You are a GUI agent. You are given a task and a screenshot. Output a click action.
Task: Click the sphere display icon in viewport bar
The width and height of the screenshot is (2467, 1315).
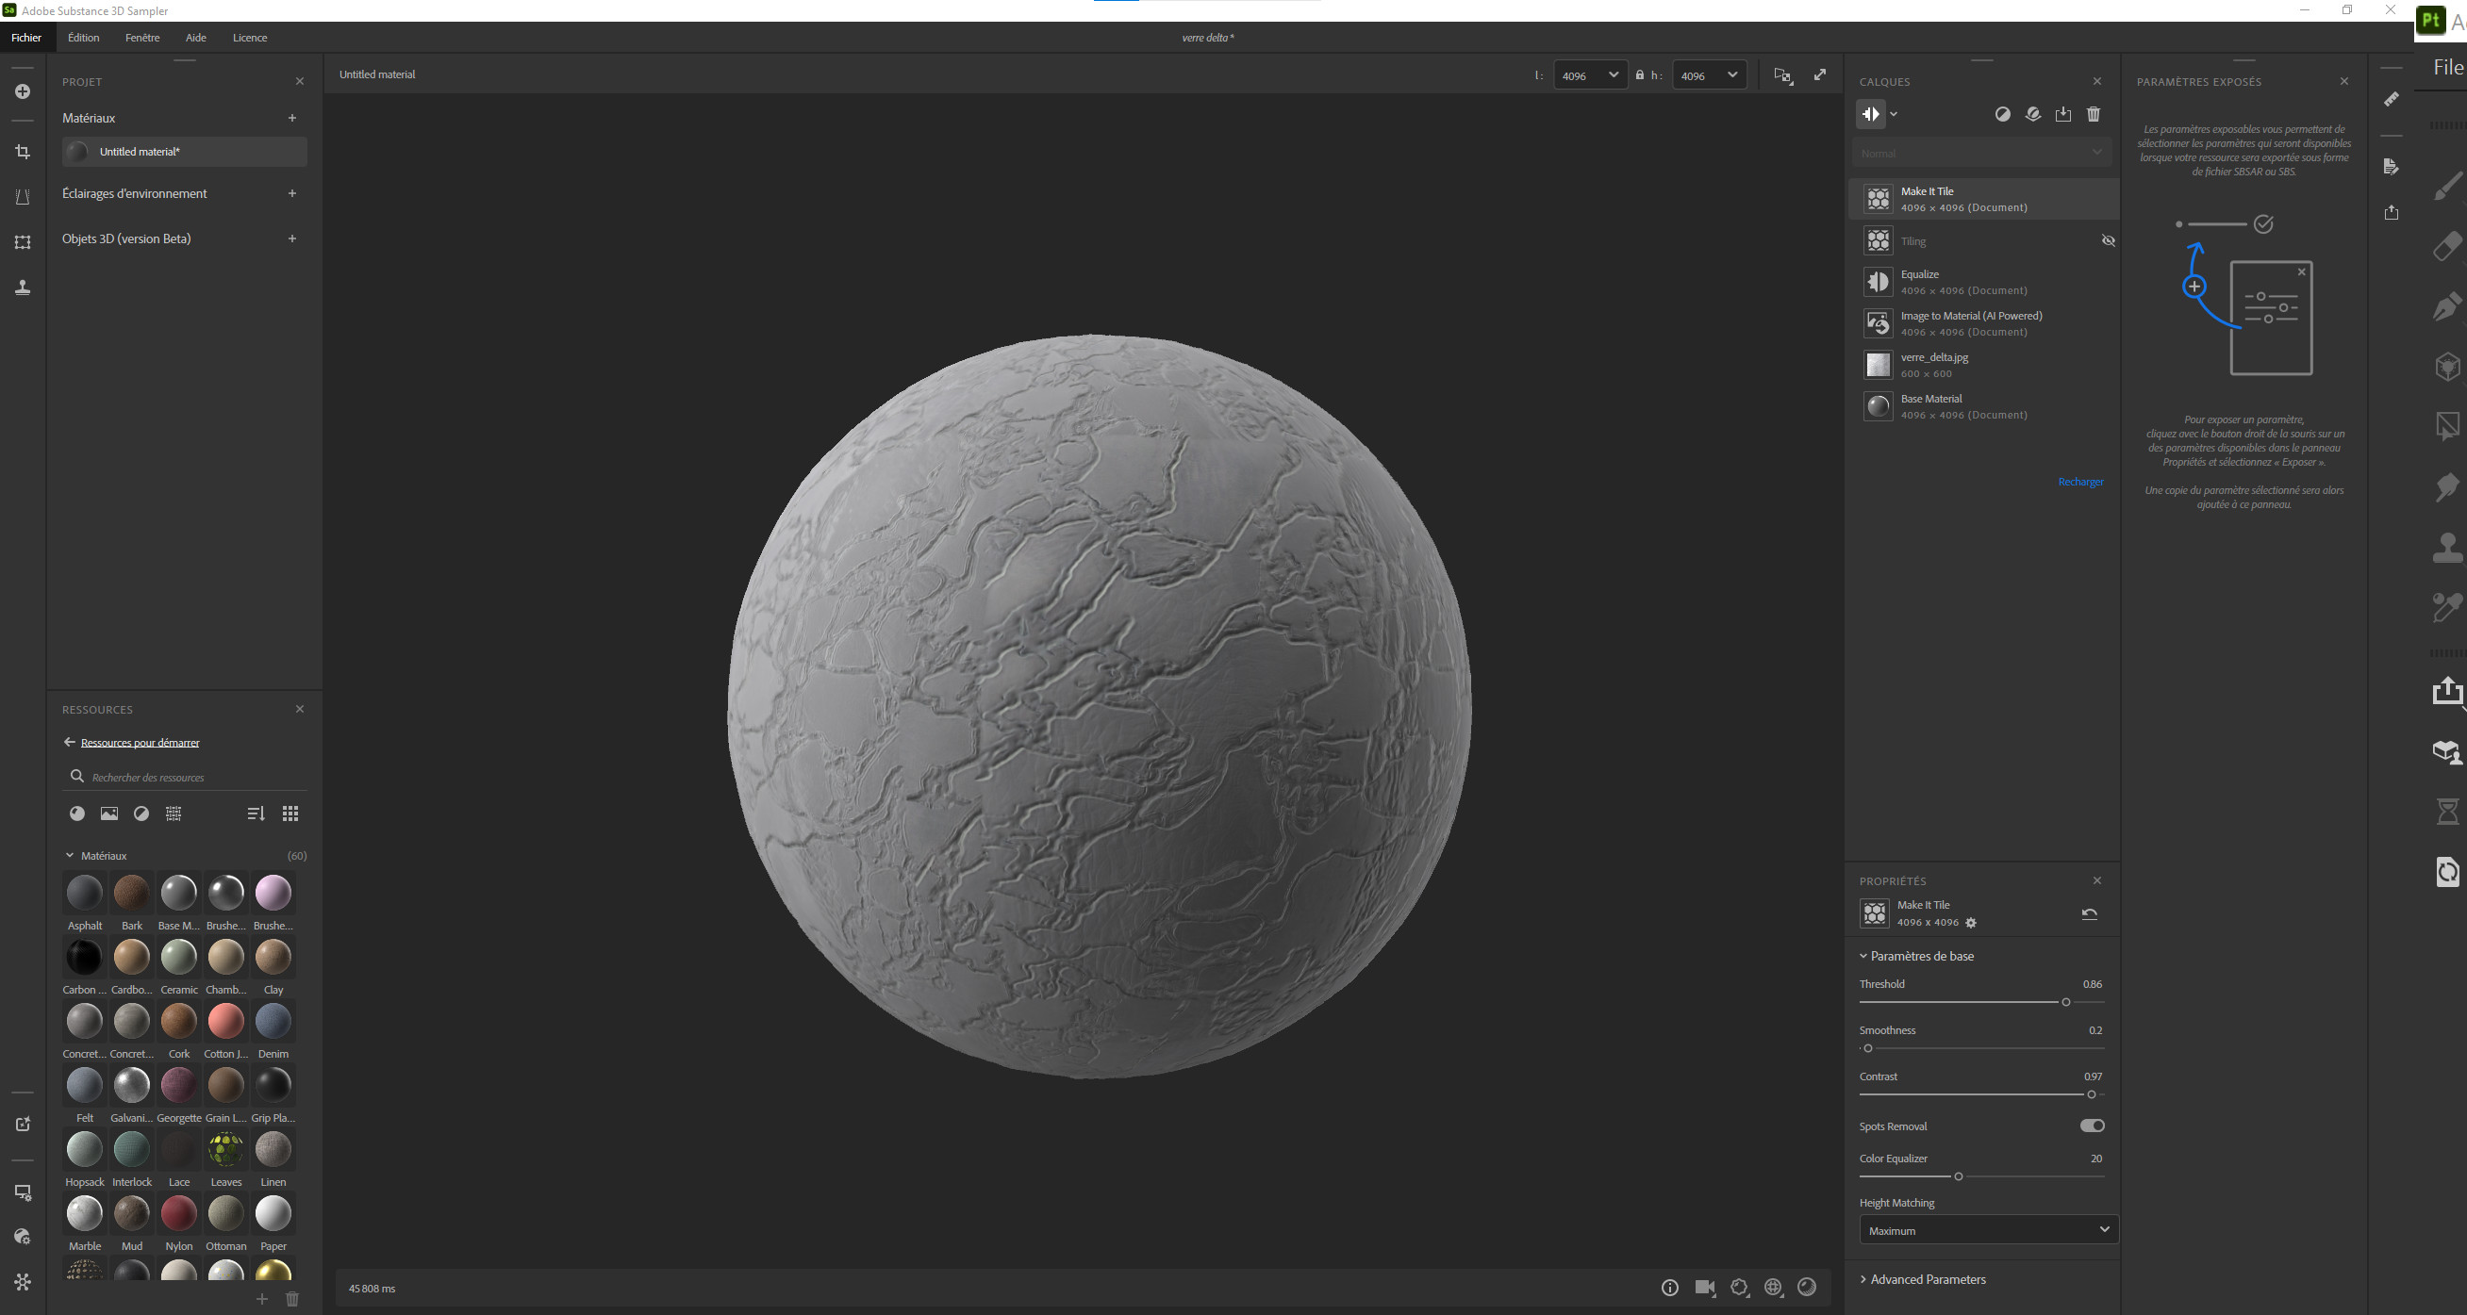point(1807,1288)
